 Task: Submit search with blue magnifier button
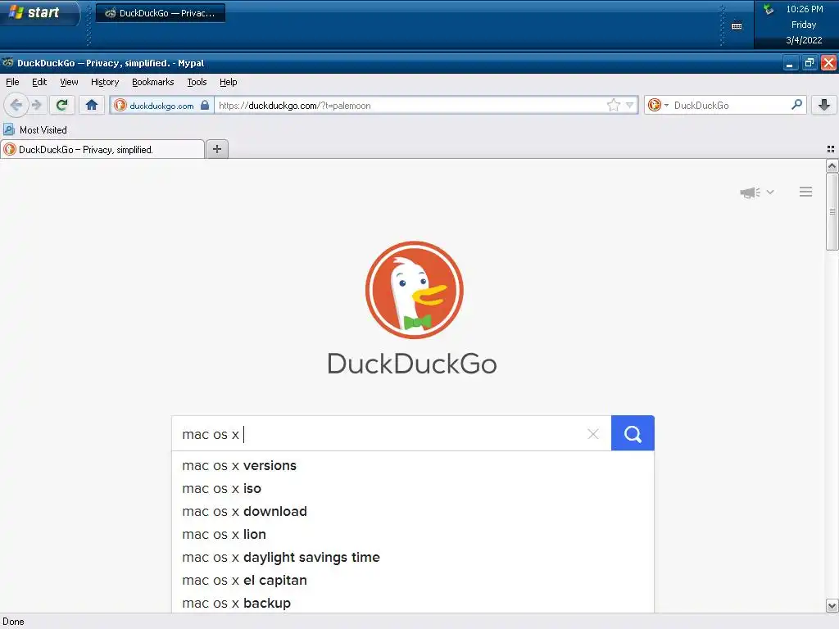633,433
